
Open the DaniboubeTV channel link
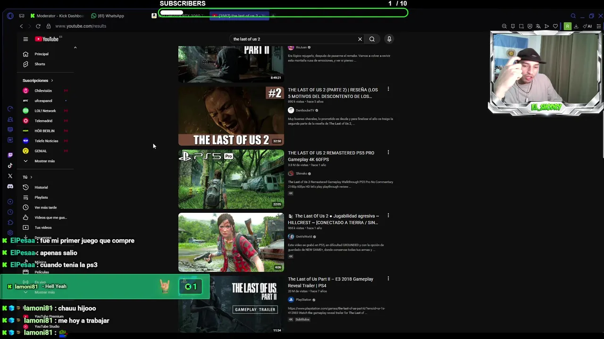(305, 110)
